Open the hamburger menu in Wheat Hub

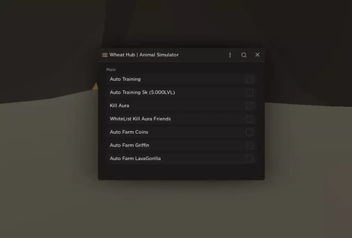(x=105, y=55)
